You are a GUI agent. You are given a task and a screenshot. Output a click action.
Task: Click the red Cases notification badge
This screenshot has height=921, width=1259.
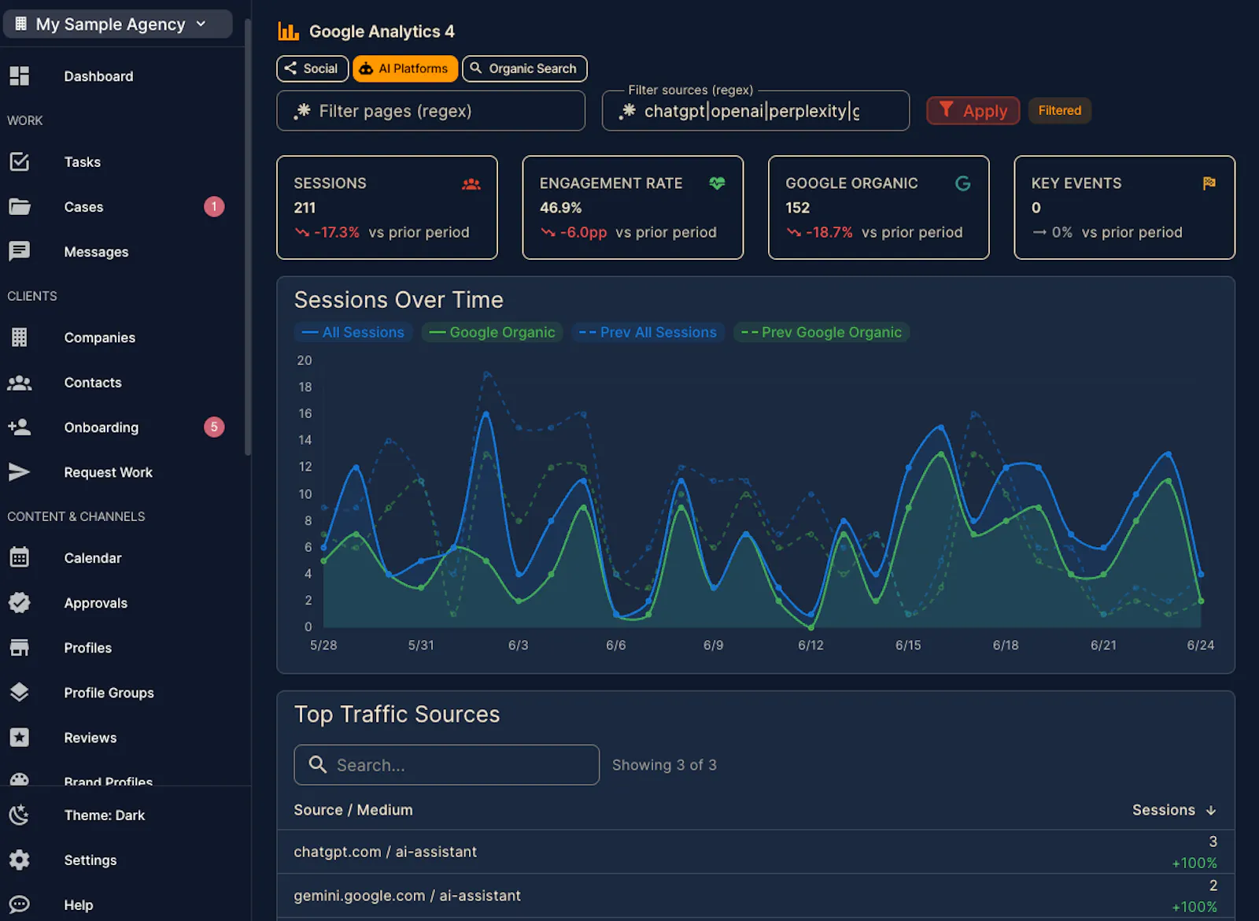[x=214, y=206]
